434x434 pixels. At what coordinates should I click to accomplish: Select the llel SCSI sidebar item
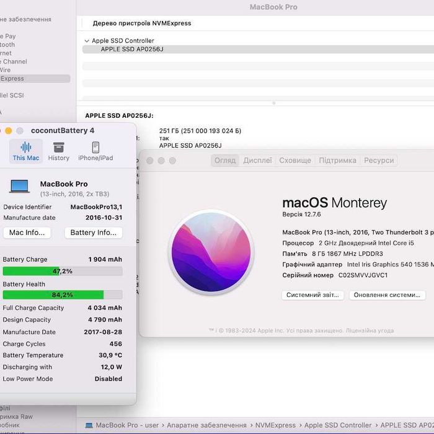[12, 95]
